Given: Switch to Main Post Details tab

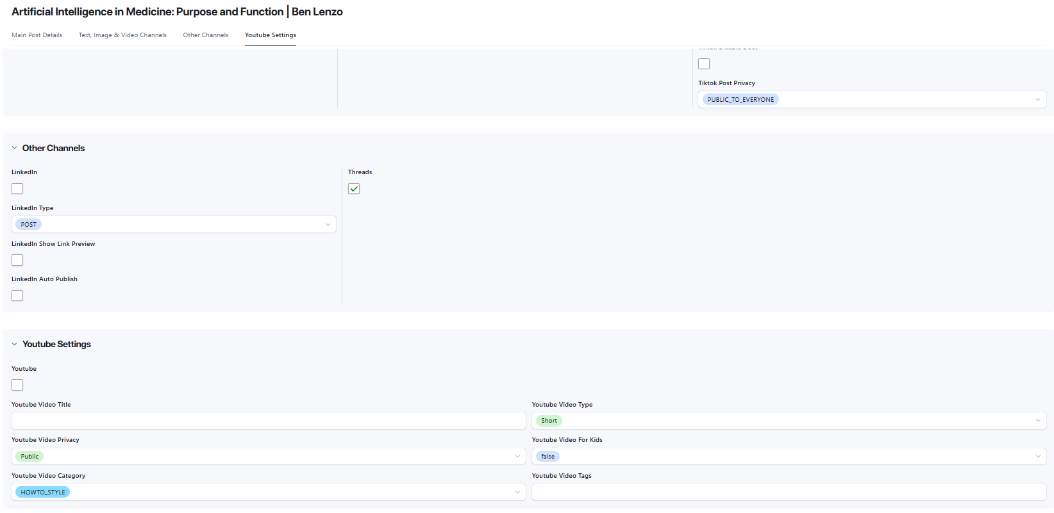Looking at the screenshot, I should pos(37,35).
